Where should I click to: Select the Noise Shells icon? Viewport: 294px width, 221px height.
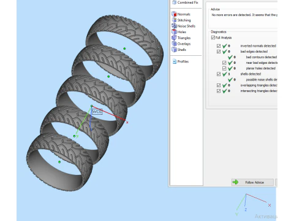point(174,26)
